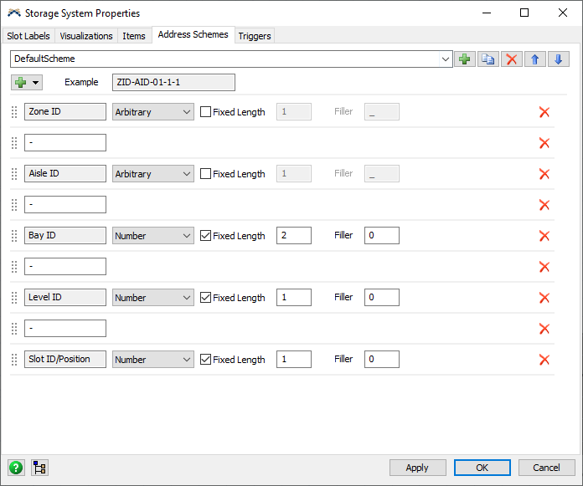
Task: Toggle Fixed Length for Level ID
Action: [205, 298]
